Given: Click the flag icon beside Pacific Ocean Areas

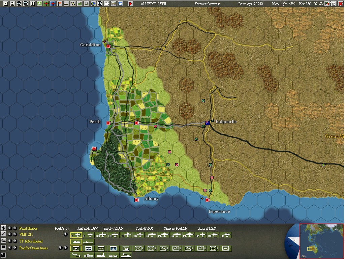Looking at the screenshot, I should click(3, 248).
